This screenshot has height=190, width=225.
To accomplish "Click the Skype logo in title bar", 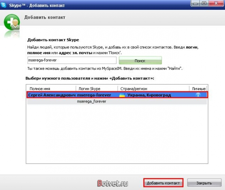I will [3, 5].
